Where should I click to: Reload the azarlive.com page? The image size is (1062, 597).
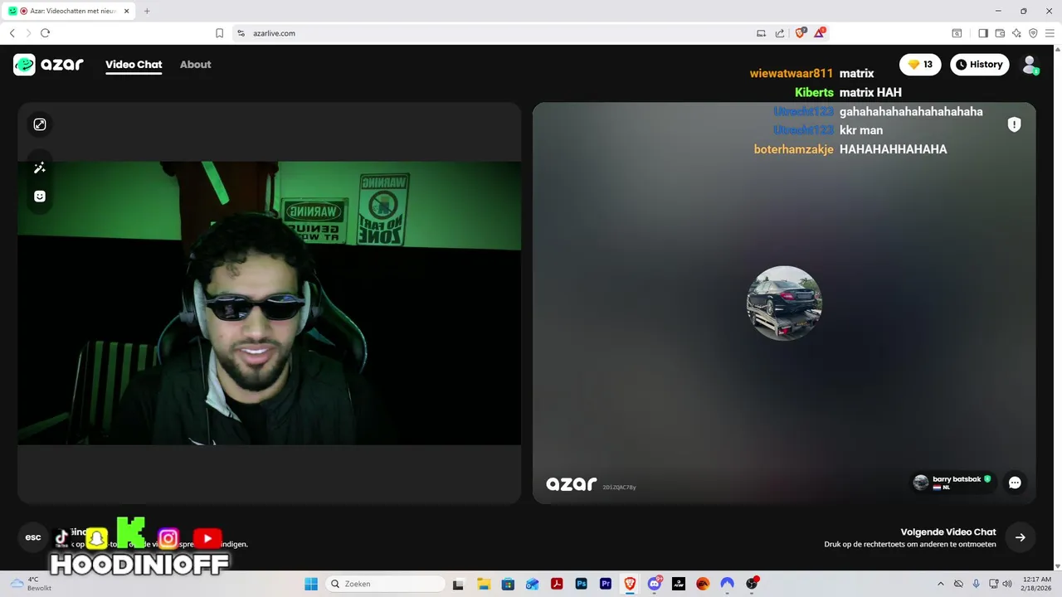[x=45, y=33]
